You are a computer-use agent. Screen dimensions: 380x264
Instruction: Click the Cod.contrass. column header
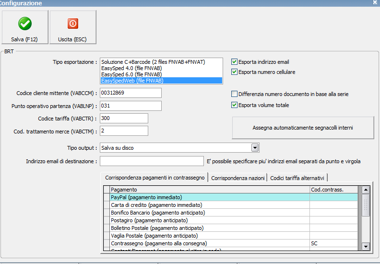click(334, 190)
